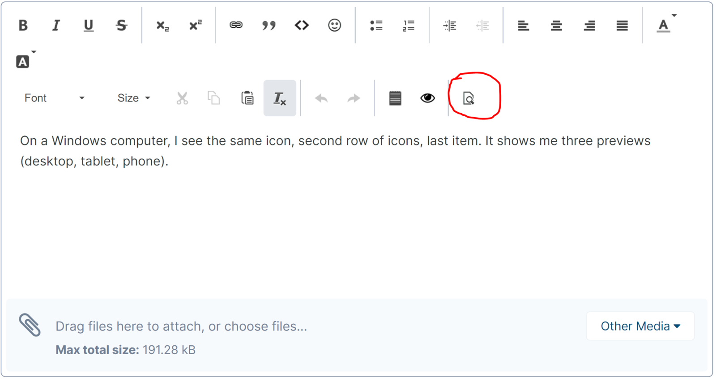Click the paperclip attach icon
The width and height of the screenshot is (716, 381).
30,325
